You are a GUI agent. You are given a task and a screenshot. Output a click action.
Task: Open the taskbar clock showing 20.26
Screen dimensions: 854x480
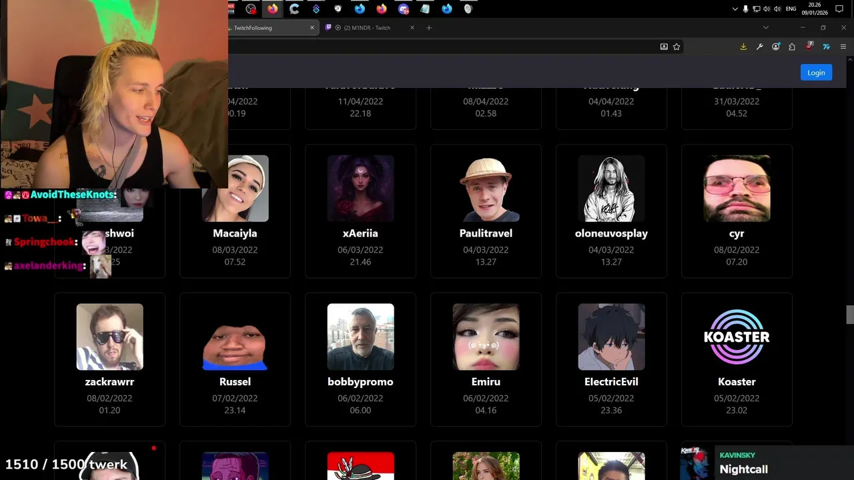pyautogui.click(x=813, y=8)
